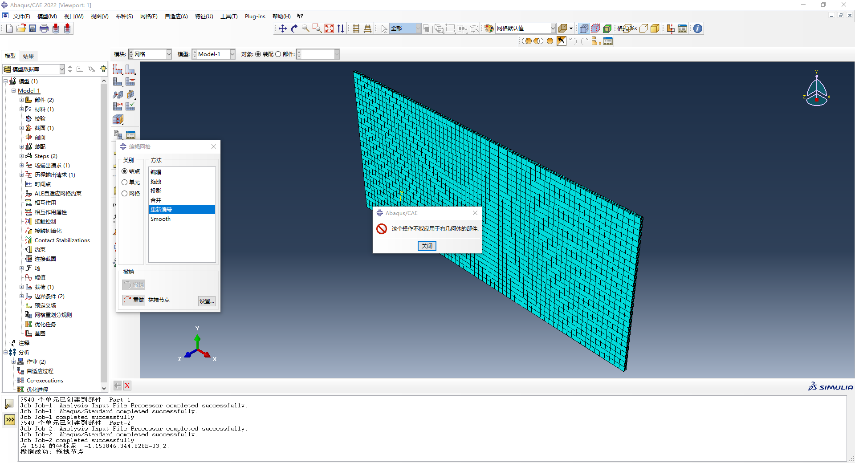Viewport: 855px width, 463px height.
Task: Select the 网格 radio button in 编辑网格 dialog
Action: click(x=125, y=194)
